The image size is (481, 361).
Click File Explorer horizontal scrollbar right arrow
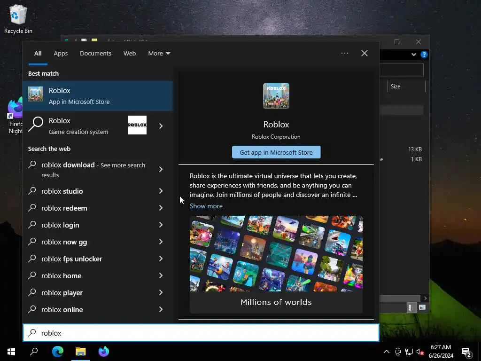(425, 298)
